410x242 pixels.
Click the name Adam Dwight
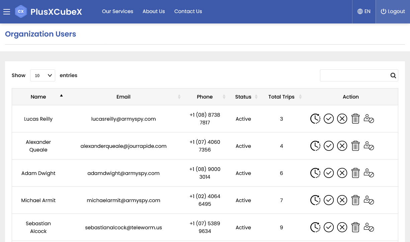point(38,173)
